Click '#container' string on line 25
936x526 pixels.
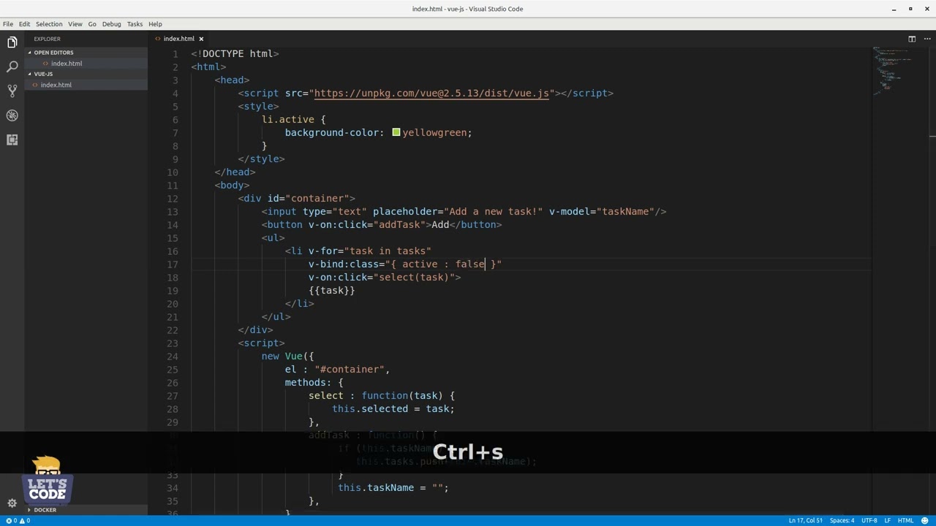(x=351, y=369)
